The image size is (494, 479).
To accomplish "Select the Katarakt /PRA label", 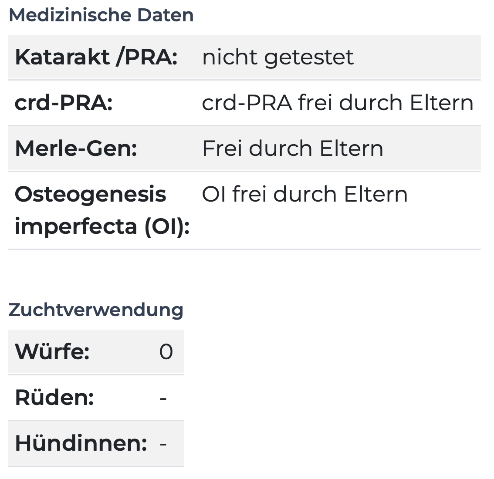I will [96, 57].
